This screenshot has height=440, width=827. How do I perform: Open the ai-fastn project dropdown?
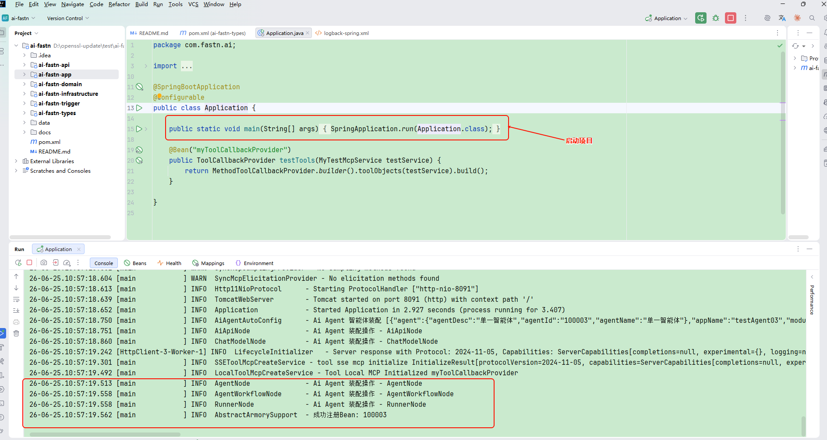[x=19, y=18]
